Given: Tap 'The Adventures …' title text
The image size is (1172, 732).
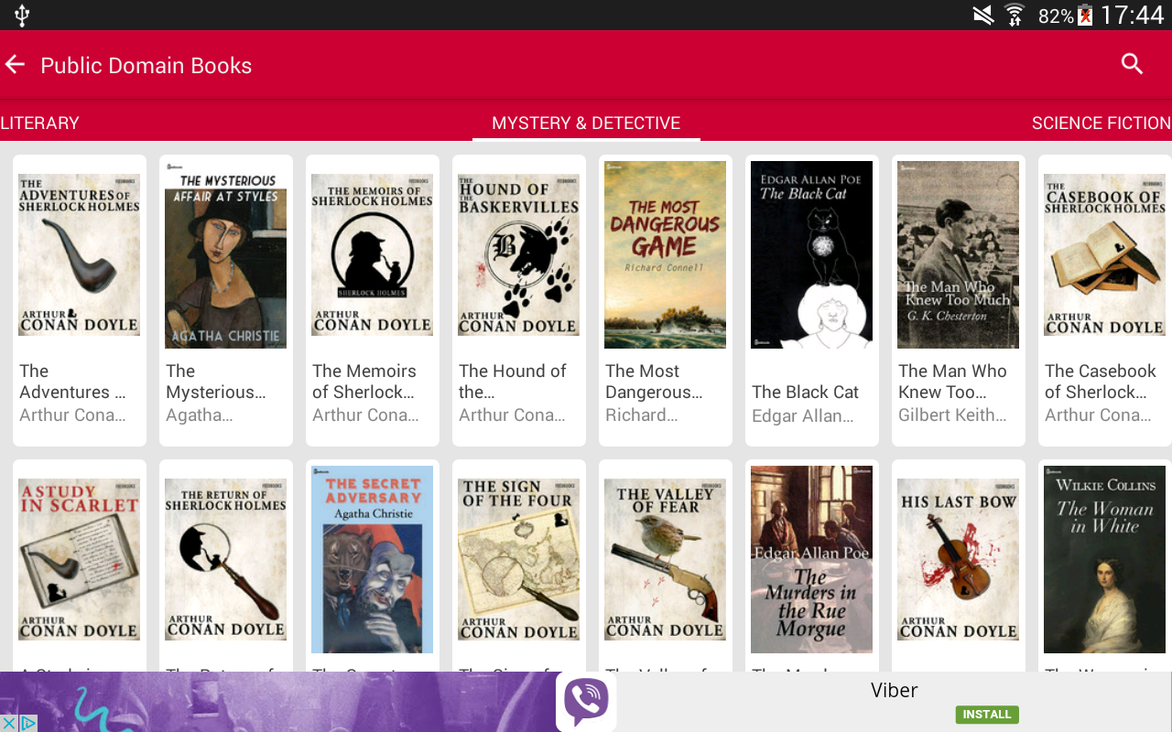Looking at the screenshot, I should pyautogui.click(x=72, y=382).
